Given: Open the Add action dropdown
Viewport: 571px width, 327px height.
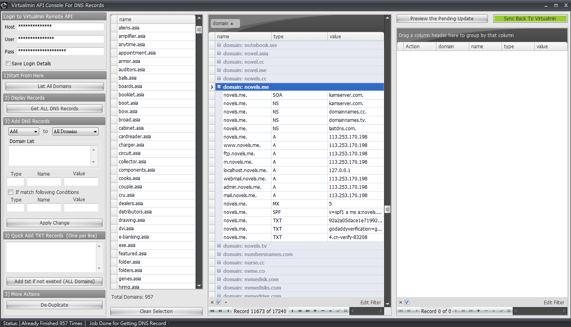Looking at the screenshot, I should click(24, 131).
